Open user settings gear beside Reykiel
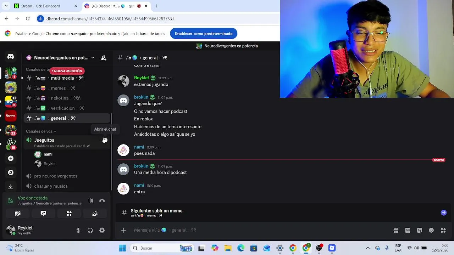The width and height of the screenshot is (454, 255). click(x=102, y=231)
